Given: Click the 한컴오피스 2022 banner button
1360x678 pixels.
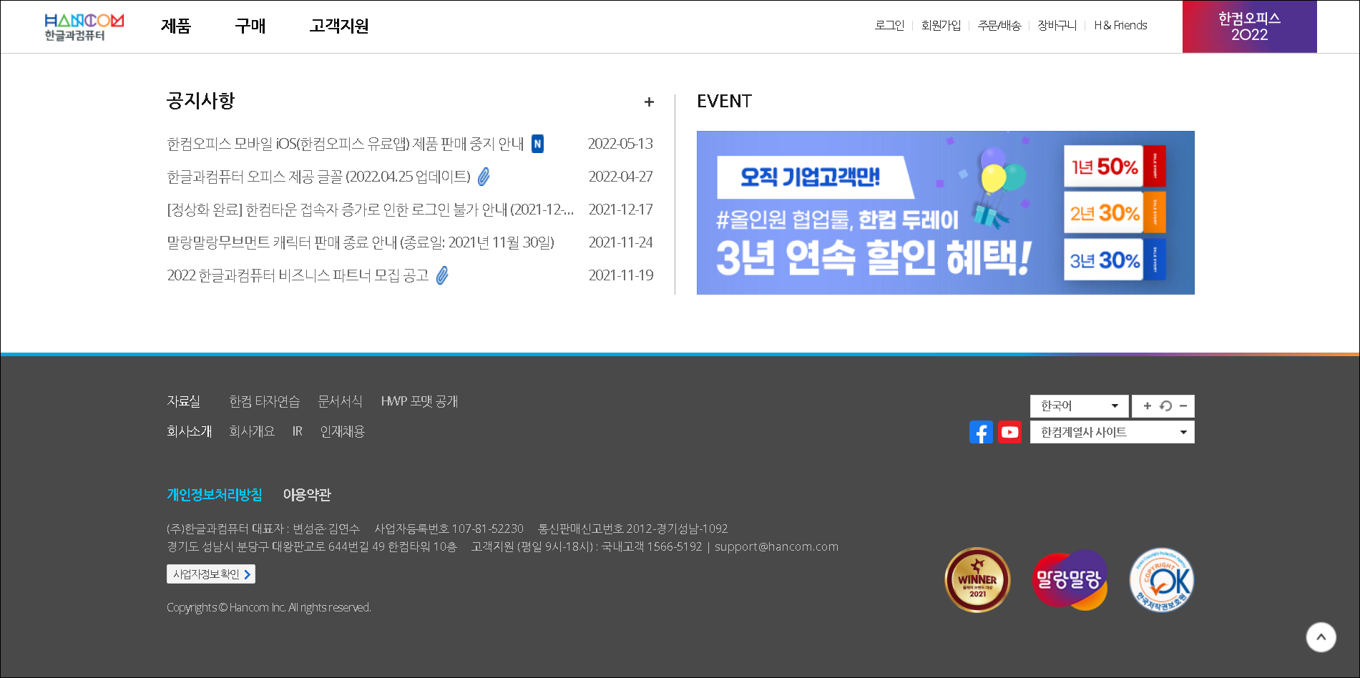Looking at the screenshot, I should (x=1249, y=26).
